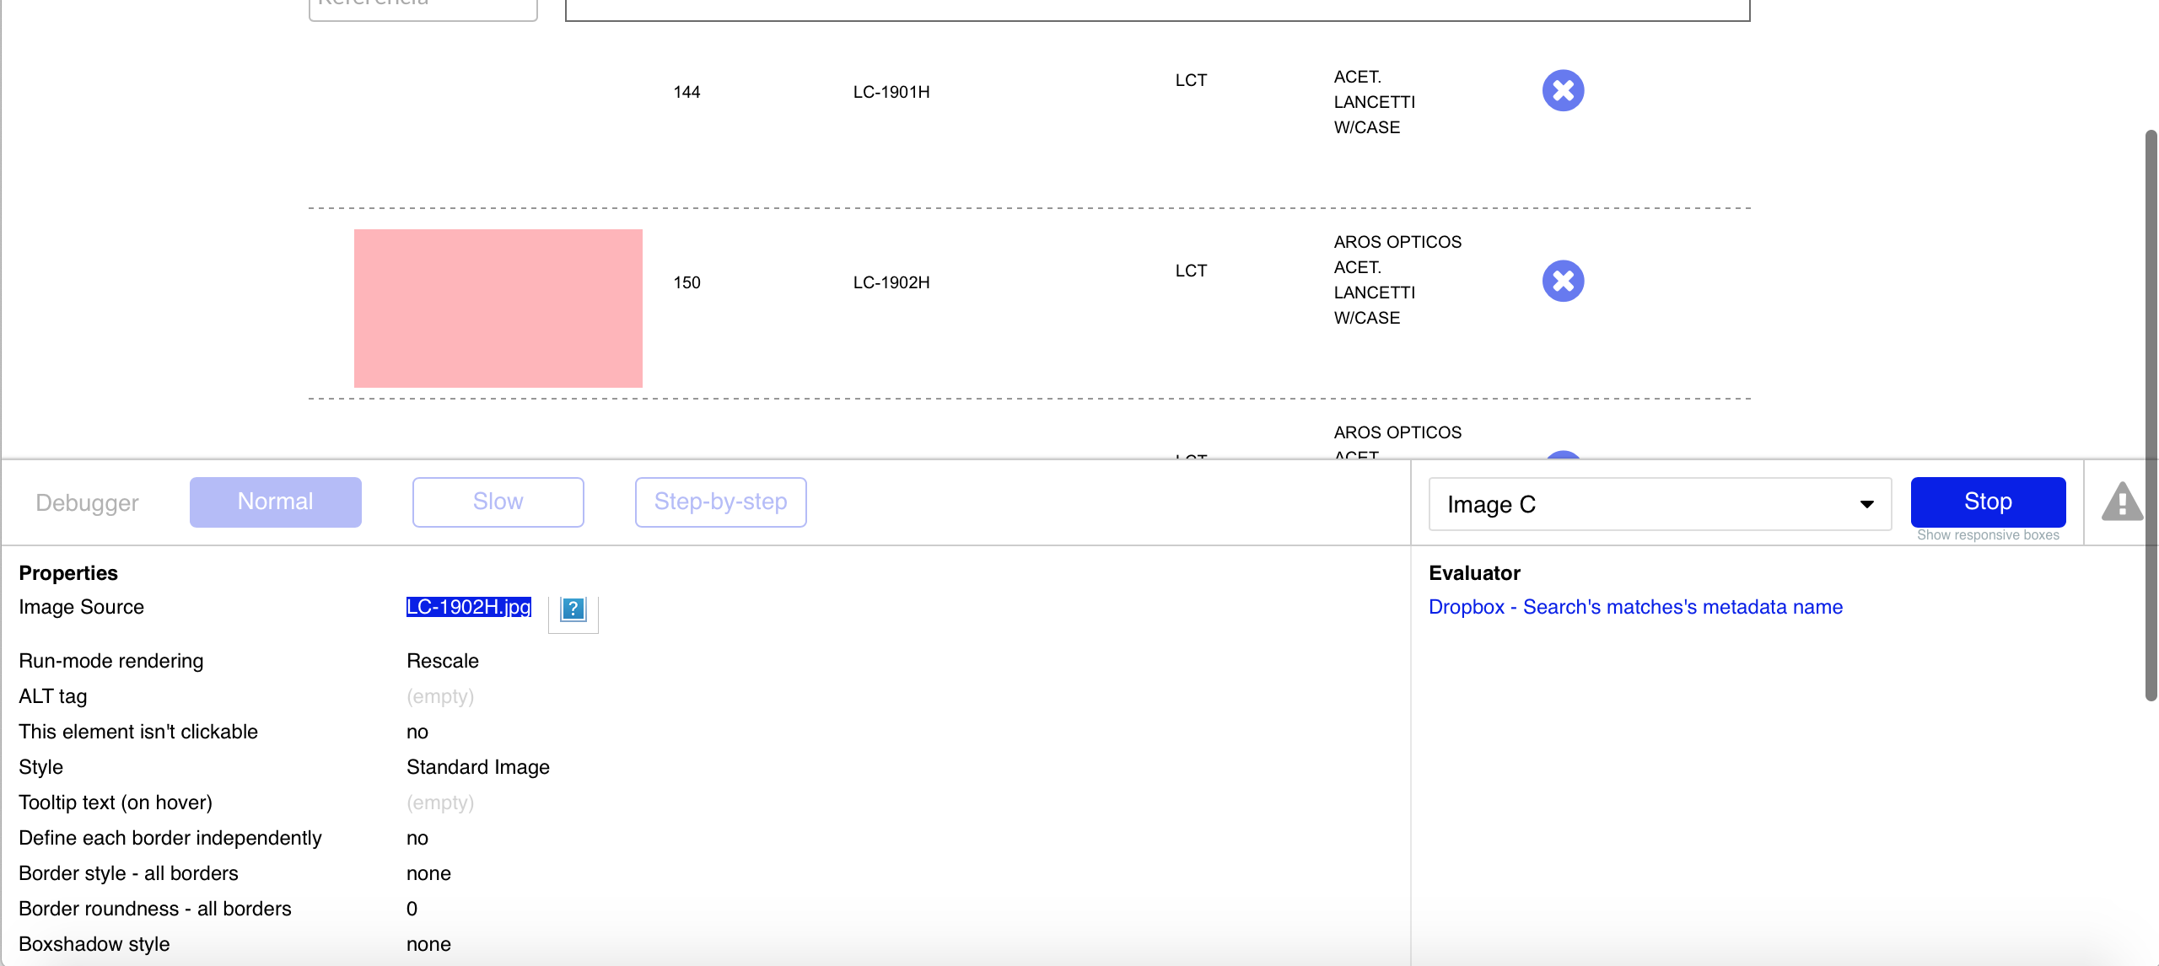Click the delete X icon for LC-1902H row
The width and height of the screenshot is (2159, 966).
[x=1563, y=281]
